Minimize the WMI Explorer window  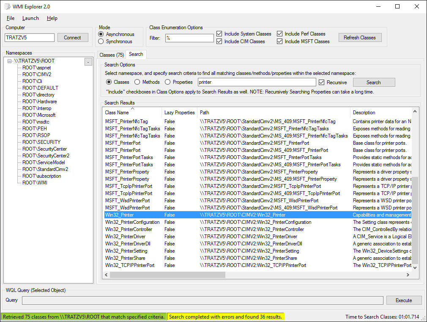click(x=378, y=6)
